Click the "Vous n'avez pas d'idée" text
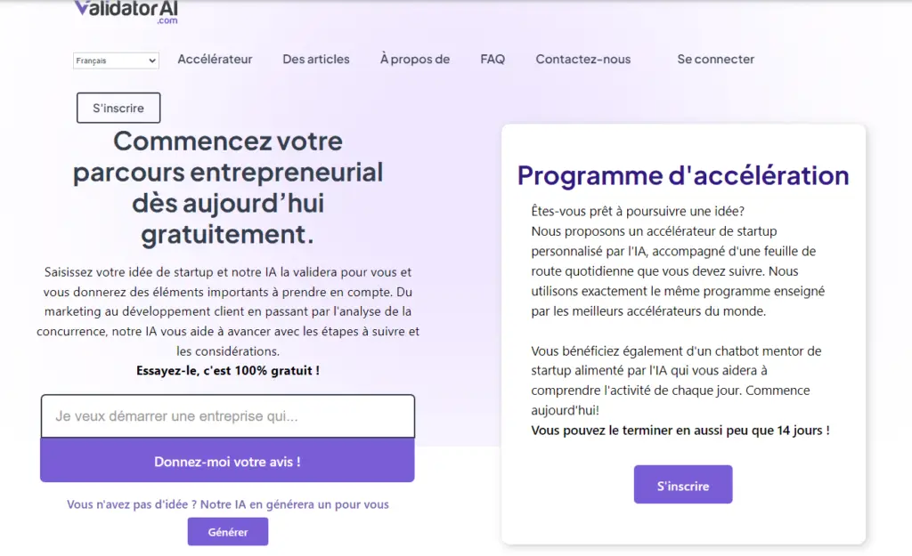This screenshot has width=912, height=556. (x=227, y=504)
